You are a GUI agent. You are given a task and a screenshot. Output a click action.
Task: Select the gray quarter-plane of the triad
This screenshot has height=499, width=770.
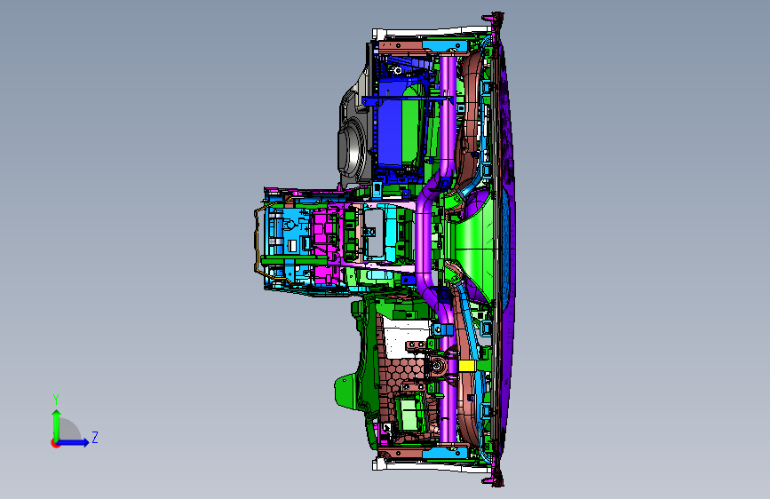(x=70, y=430)
